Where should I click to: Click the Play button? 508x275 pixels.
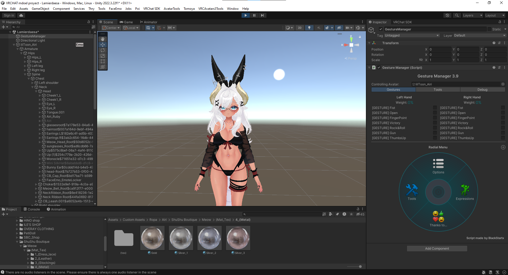(246, 15)
